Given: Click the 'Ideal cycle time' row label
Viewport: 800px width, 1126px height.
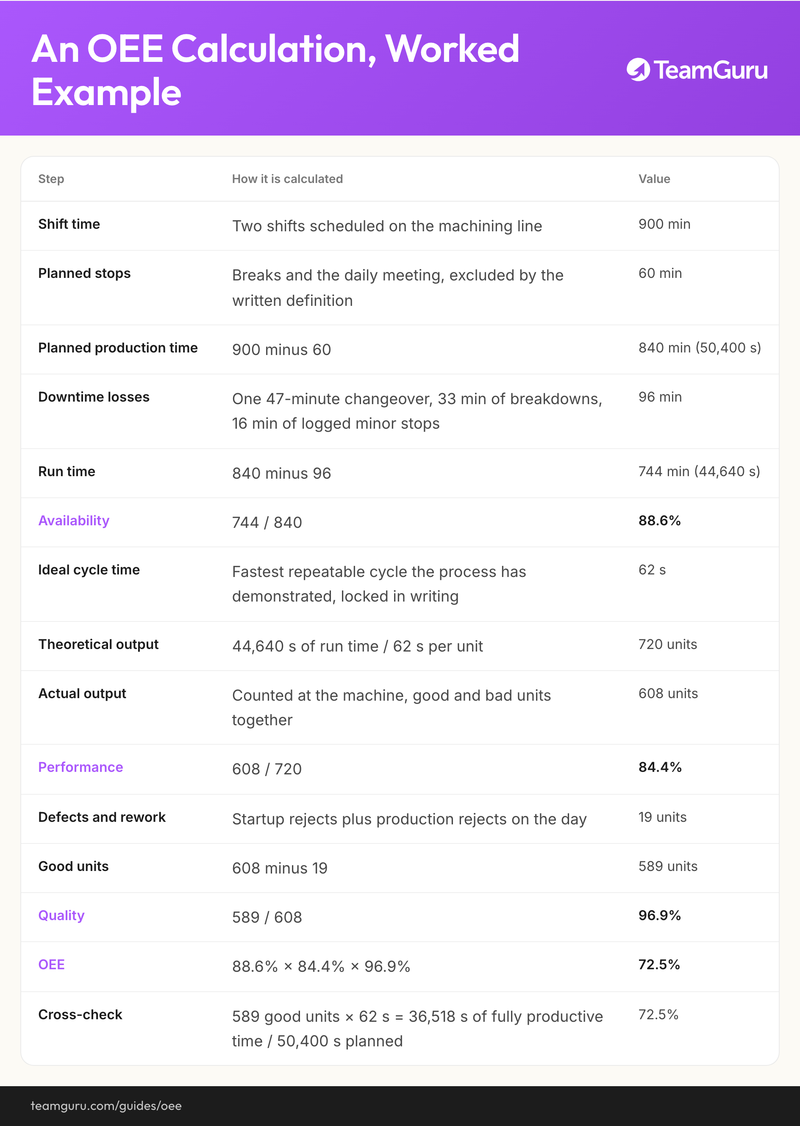Looking at the screenshot, I should pos(89,570).
